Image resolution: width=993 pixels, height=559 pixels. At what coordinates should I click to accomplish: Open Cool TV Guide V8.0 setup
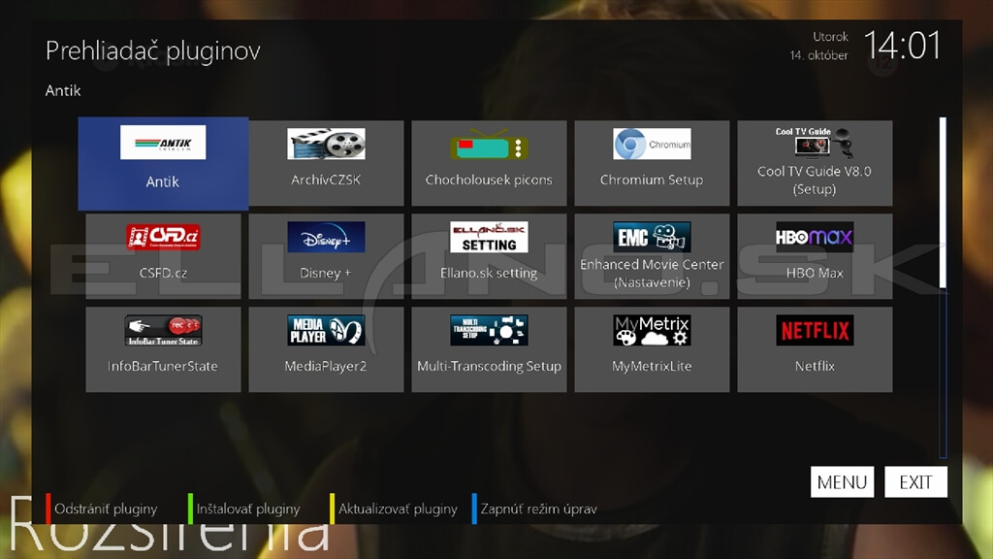pos(815,163)
